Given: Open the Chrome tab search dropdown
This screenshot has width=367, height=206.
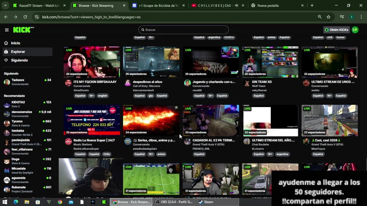Looking at the screenshot, I should [5, 5].
